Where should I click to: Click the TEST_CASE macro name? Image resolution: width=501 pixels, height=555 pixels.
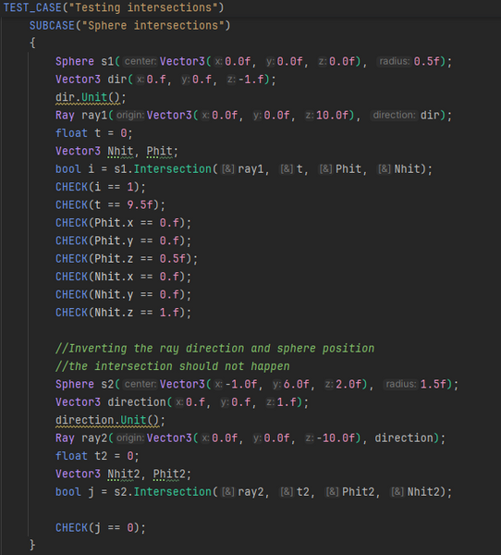32,7
